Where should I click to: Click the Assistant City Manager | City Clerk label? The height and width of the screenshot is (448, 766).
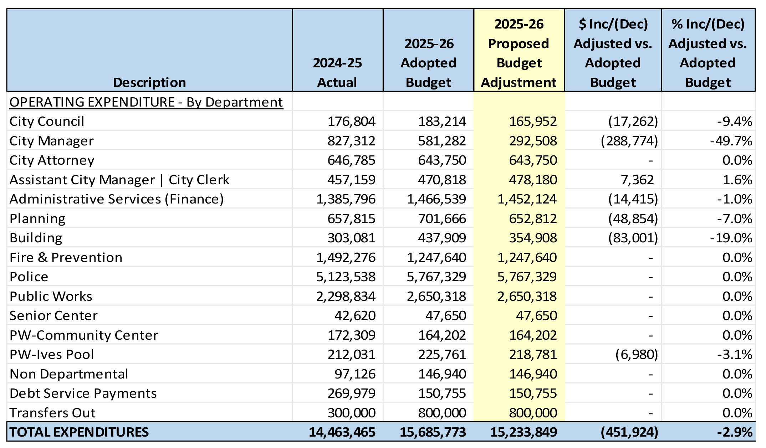click(119, 180)
